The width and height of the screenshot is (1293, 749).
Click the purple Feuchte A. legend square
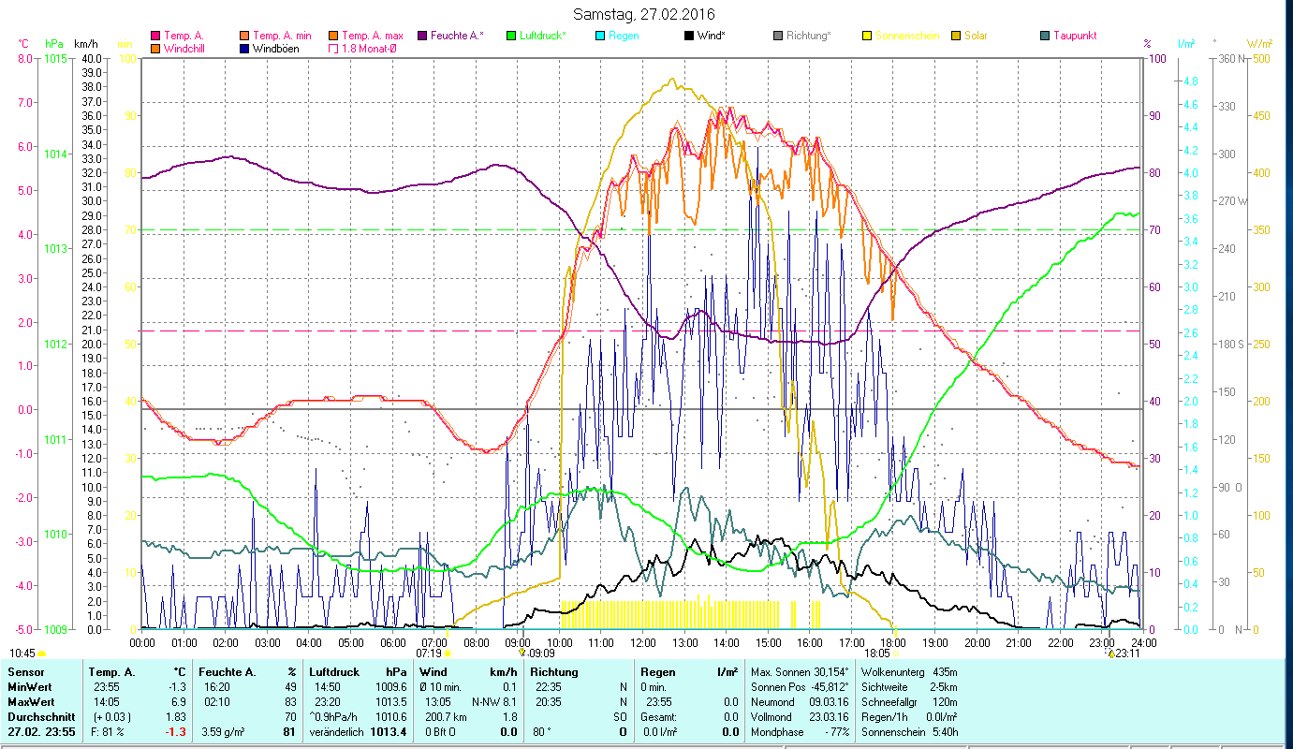pos(422,37)
